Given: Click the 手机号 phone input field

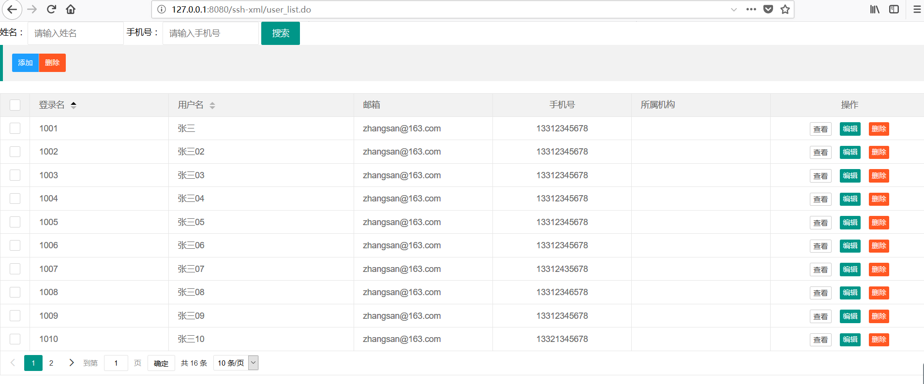Looking at the screenshot, I should tap(210, 33).
